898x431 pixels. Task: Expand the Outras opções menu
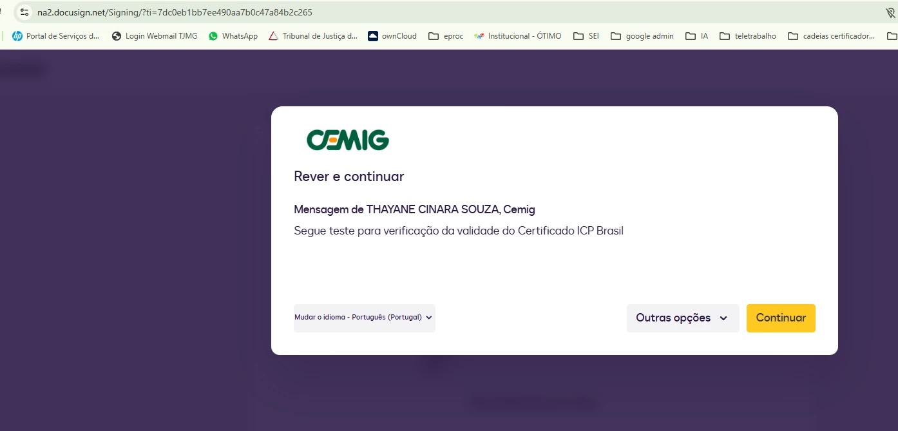683,318
